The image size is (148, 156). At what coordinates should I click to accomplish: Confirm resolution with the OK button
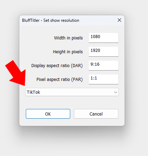pyautogui.click(x=48, y=114)
